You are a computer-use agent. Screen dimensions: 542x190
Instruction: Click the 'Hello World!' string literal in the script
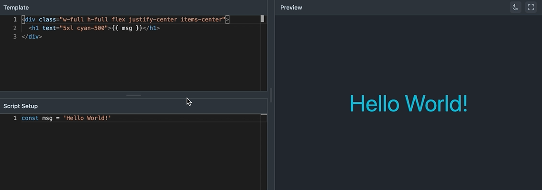87,118
